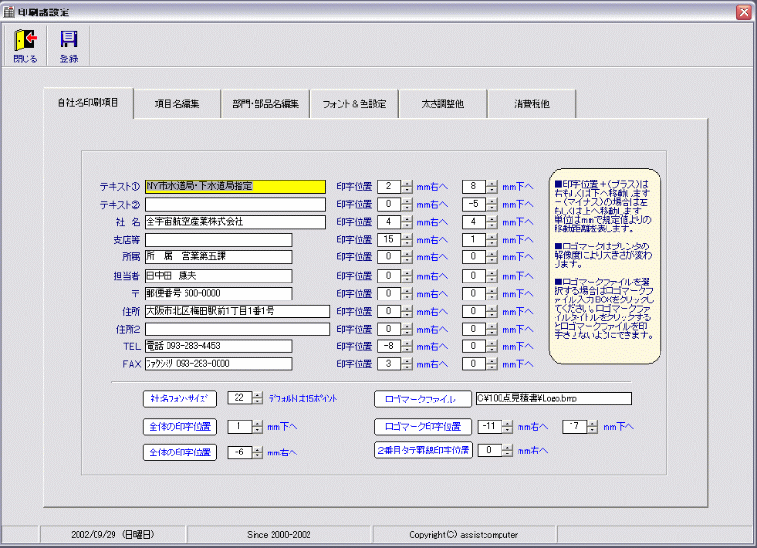Image resolution: width=757 pixels, height=548 pixels.
Task: Click 〒 row mm右へ spinner arrows
Action: (407, 294)
